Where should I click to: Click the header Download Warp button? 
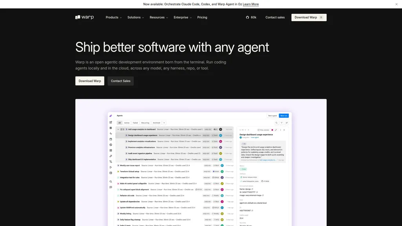[x=309, y=17]
